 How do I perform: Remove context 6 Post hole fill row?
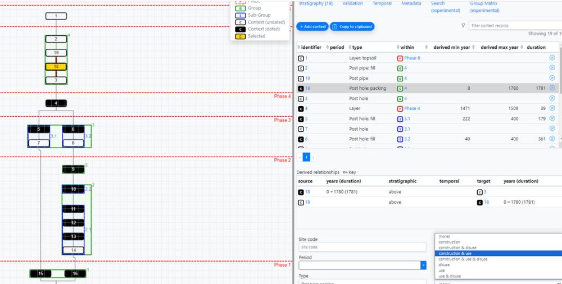[552, 139]
